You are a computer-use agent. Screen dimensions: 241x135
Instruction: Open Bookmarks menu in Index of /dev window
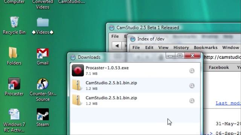pos(206,48)
